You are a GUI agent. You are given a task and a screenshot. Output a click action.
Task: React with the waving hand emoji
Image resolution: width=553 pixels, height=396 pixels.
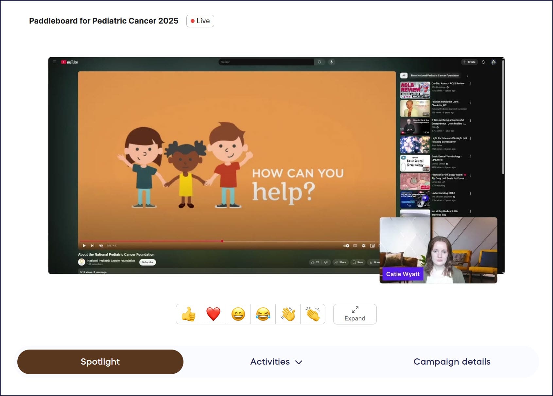(288, 314)
